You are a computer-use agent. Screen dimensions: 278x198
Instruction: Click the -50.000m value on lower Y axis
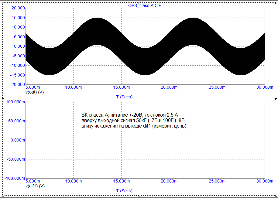pyautogui.click(x=16, y=159)
